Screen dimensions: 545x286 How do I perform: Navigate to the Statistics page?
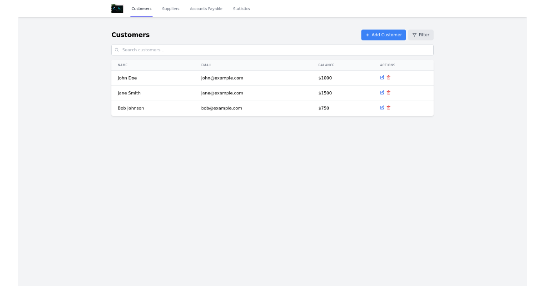241,9
